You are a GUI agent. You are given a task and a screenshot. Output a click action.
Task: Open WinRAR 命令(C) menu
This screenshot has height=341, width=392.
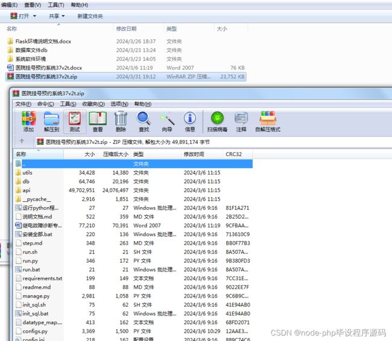tap(45, 104)
